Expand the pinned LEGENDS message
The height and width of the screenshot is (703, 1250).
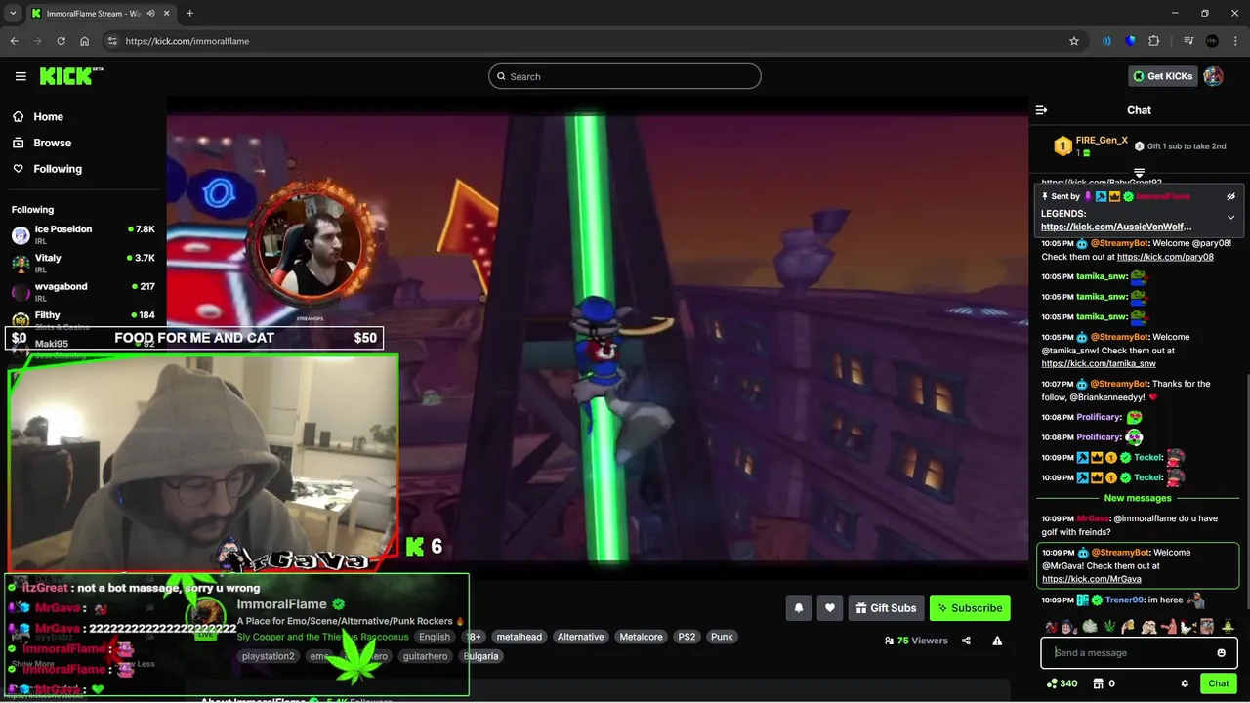[x=1230, y=218]
